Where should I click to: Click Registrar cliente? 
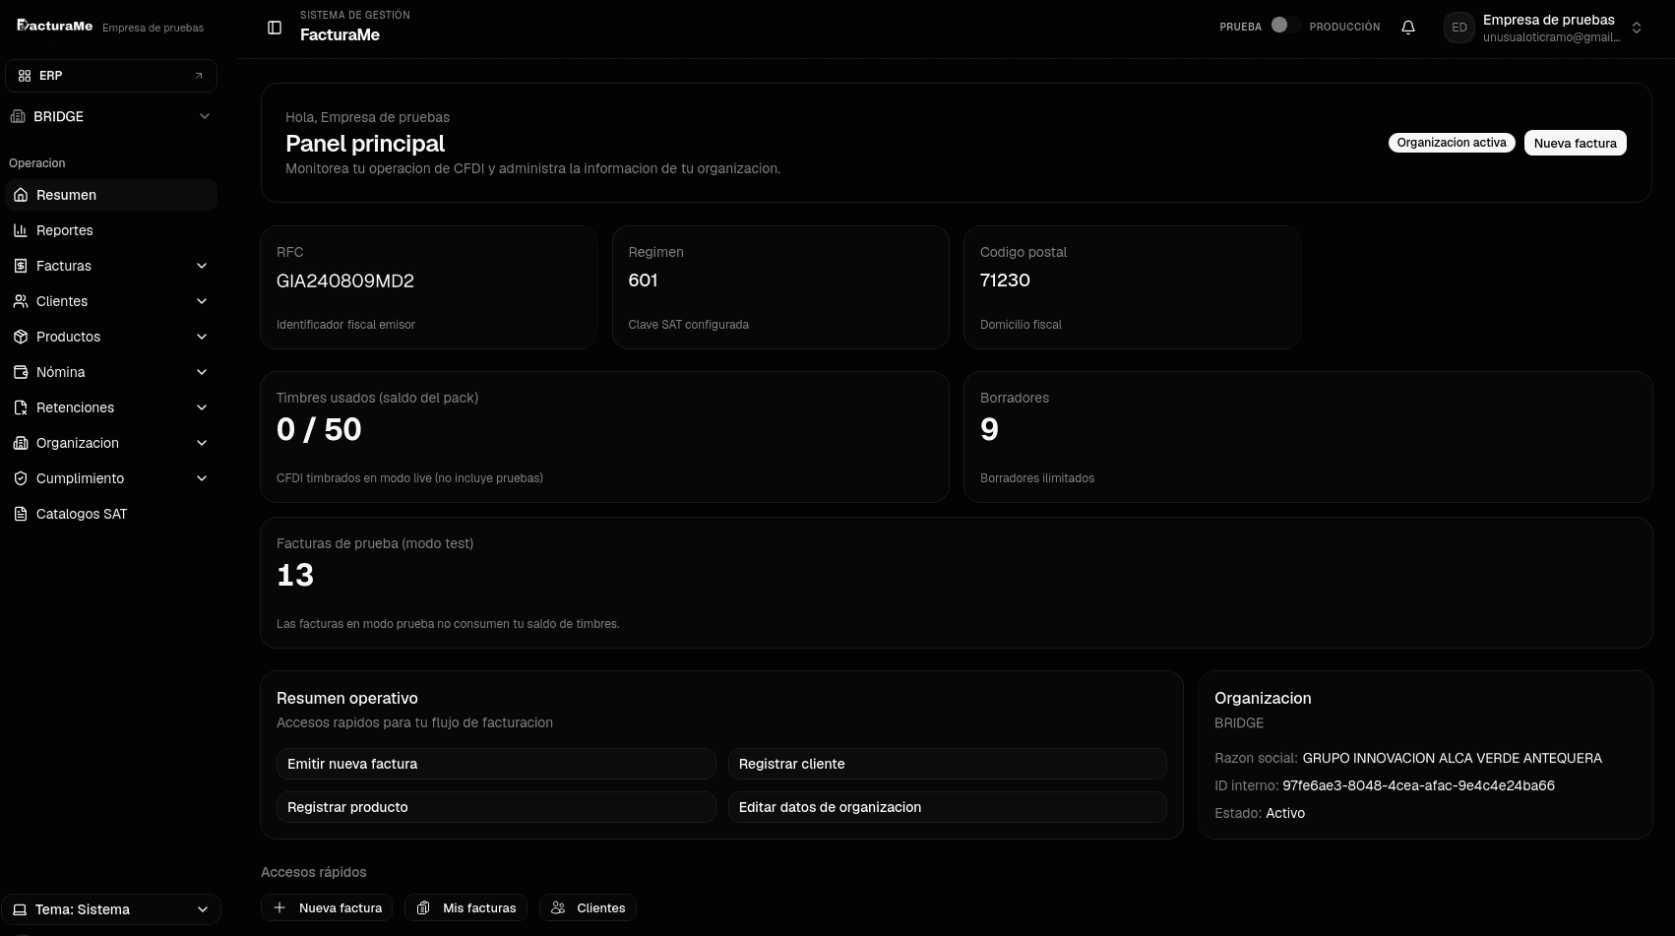(x=947, y=764)
